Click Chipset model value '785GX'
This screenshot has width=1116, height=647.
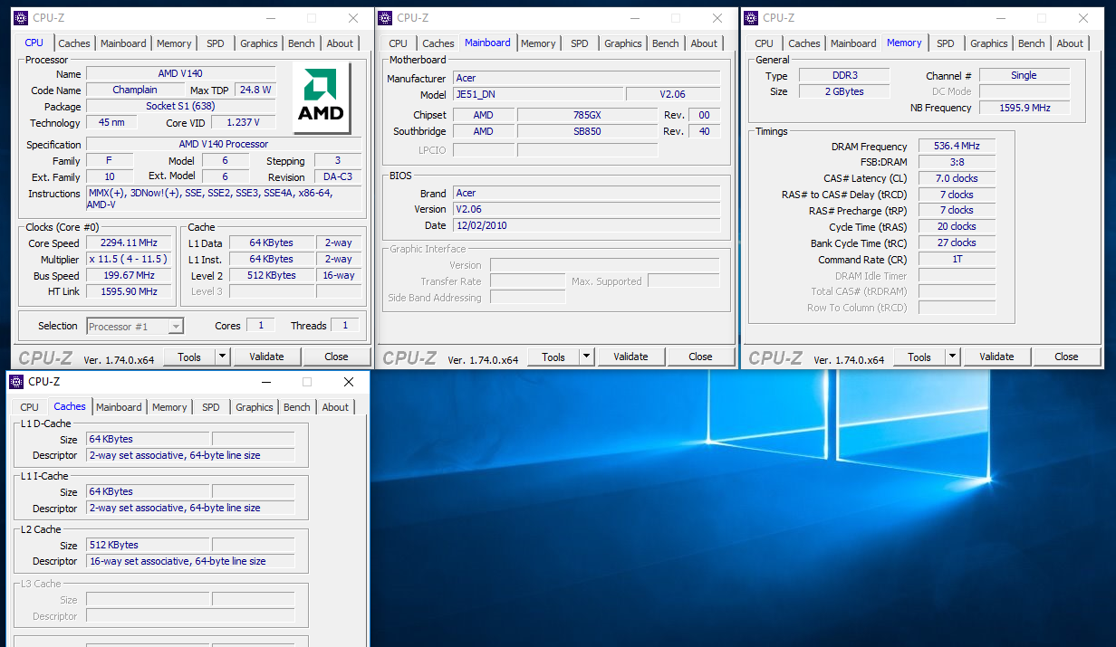(586, 115)
